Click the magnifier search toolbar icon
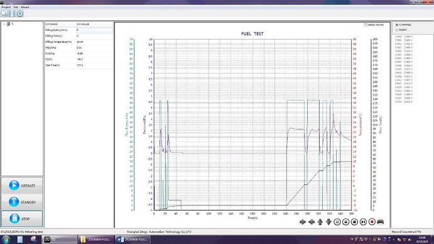This screenshot has width=434, height=244. pos(4,13)
